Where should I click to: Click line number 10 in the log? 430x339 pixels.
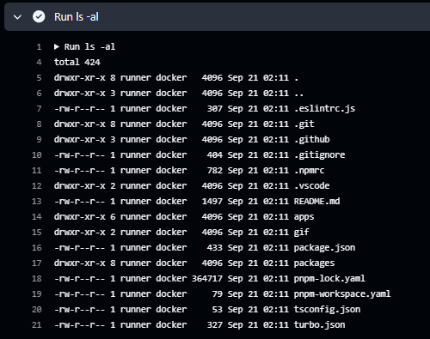(37, 154)
